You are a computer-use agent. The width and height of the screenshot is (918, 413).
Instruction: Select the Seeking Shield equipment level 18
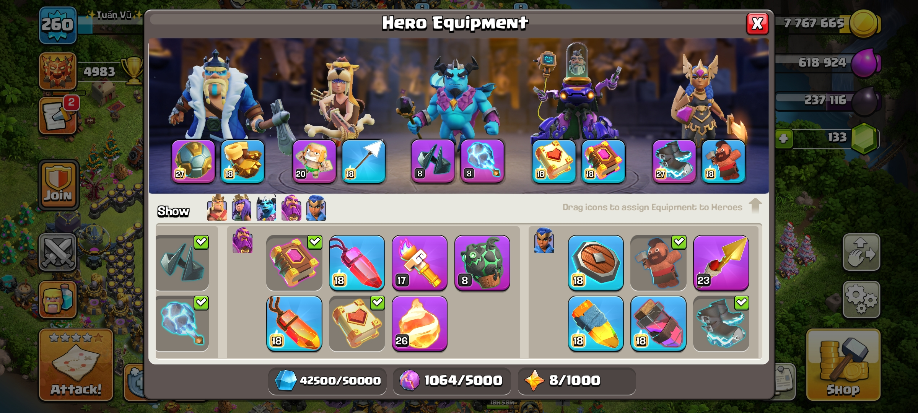pos(596,263)
